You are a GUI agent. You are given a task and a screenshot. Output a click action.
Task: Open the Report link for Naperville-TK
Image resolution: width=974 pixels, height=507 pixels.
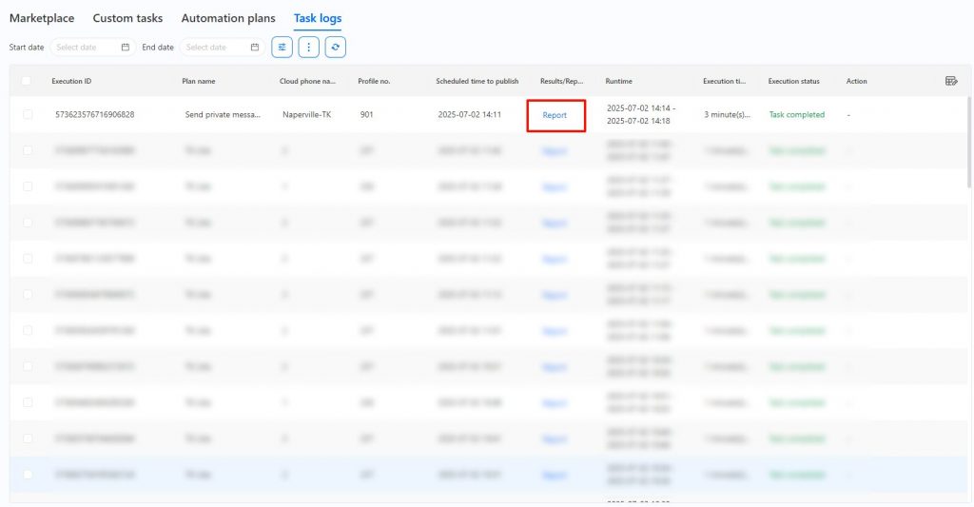[x=555, y=115]
